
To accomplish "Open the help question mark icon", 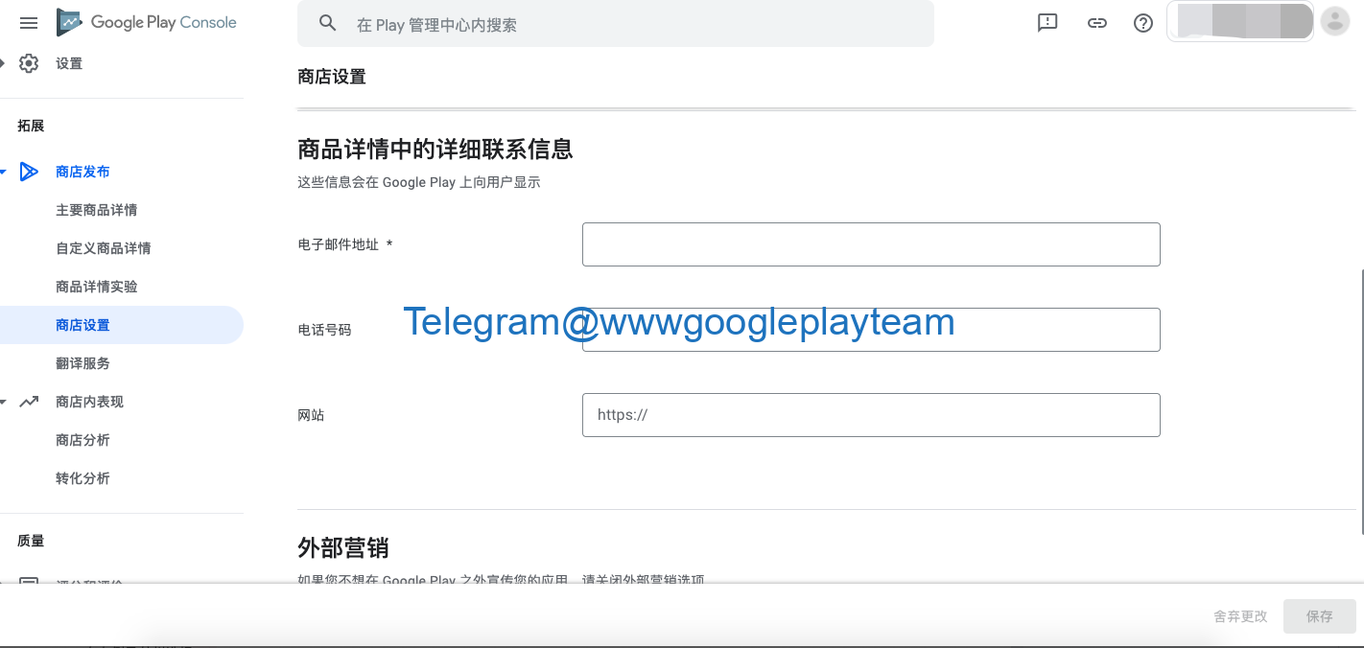I will (1143, 23).
